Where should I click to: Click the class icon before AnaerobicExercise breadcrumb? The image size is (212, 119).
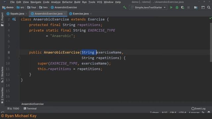point(52,7)
